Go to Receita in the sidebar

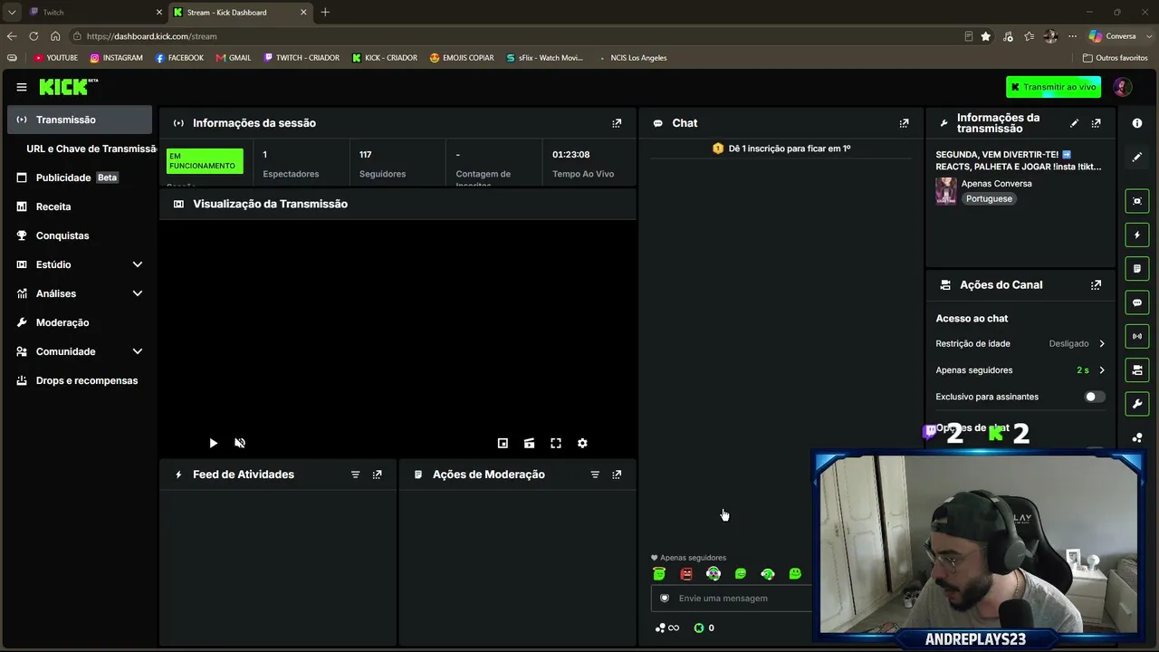click(x=80, y=206)
